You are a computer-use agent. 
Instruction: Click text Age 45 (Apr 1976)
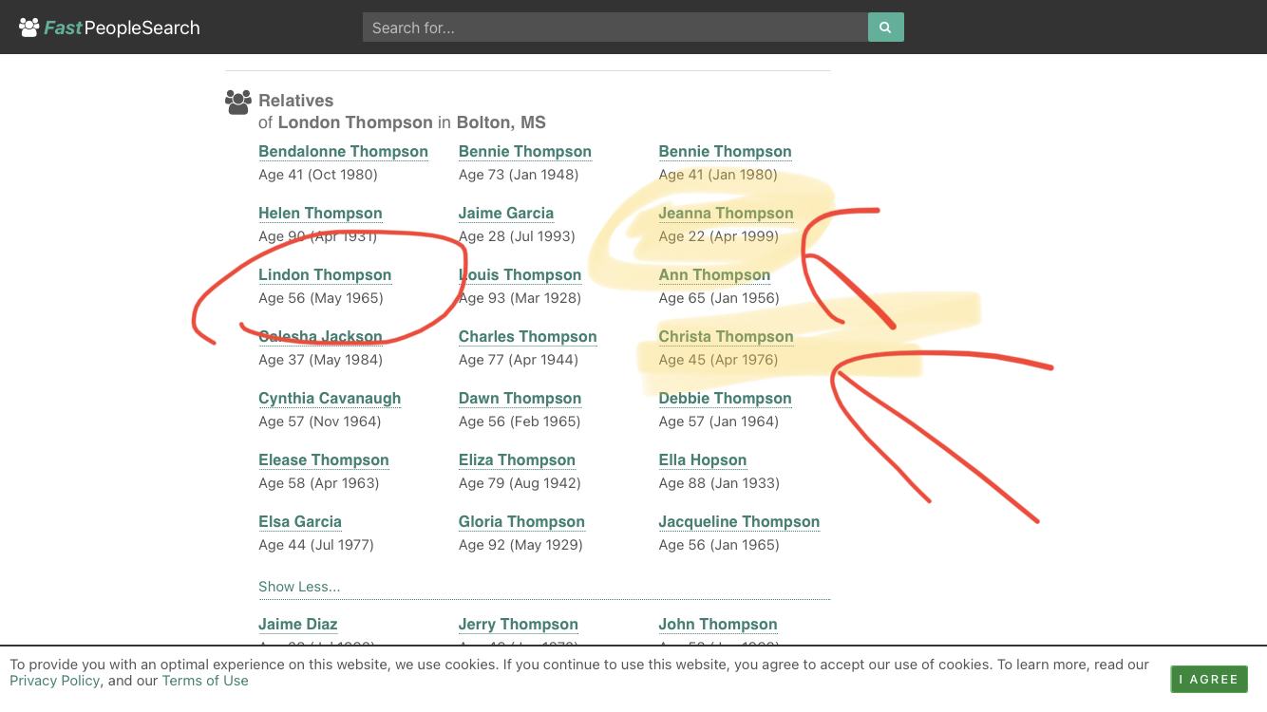718,360
